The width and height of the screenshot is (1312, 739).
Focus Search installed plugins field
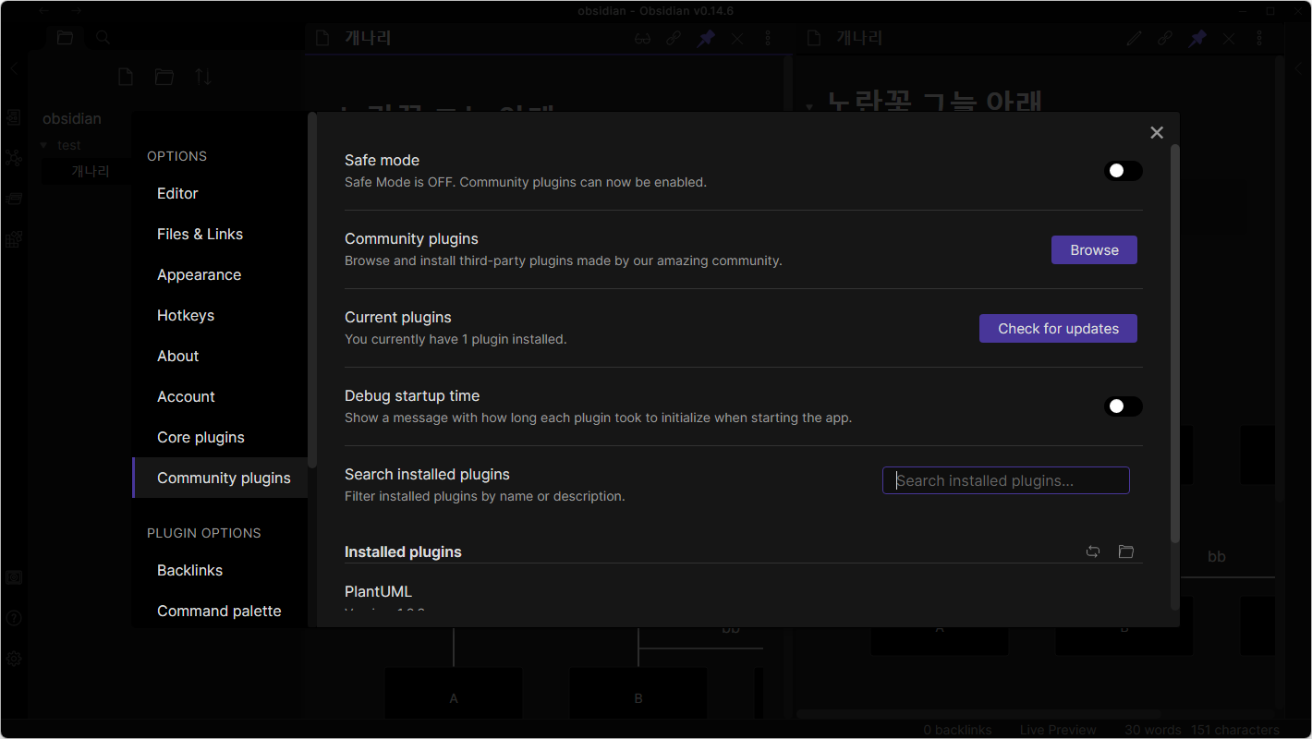pyautogui.click(x=1005, y=480)
